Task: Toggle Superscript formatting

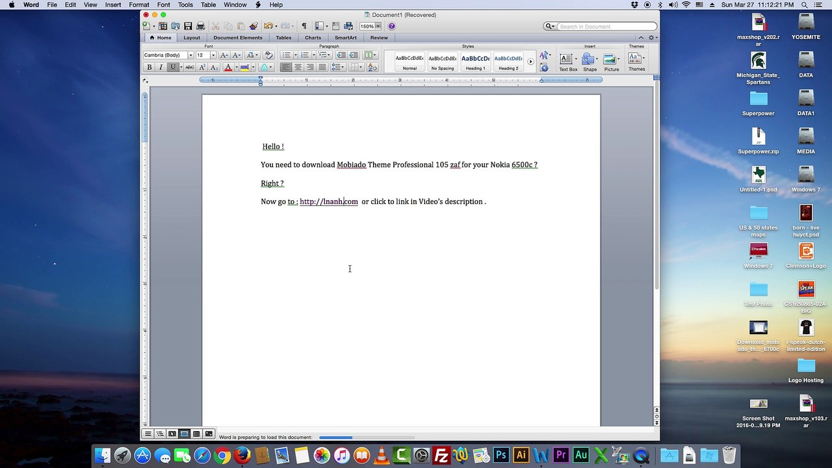Action: coord(202,68)
